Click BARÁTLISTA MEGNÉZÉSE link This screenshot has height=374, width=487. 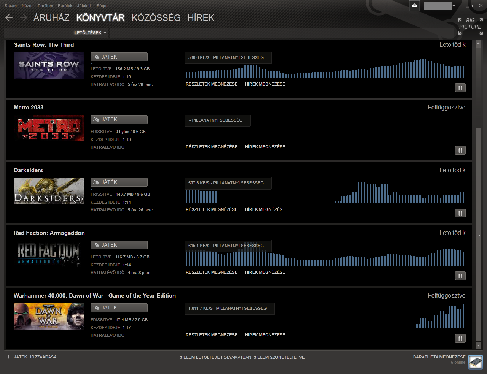click(439, 357)
